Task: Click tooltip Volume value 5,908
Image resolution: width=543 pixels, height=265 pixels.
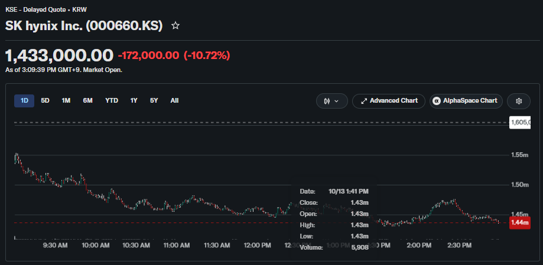Action: (x=360, y=248)
